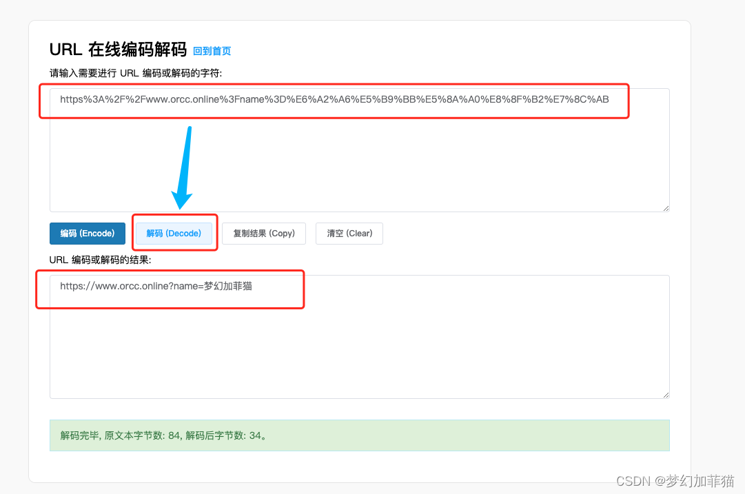Click the label URL 编码或解码的结果
745x494 pixels.
[x=100, y=260]
